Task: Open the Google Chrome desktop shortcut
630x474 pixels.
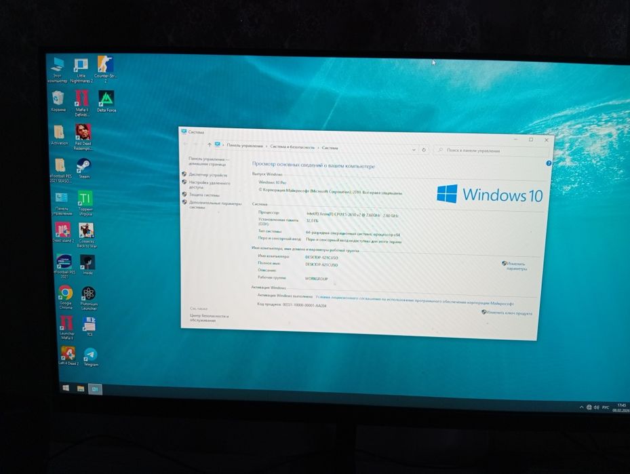Action: pyautogui.click(x=66, y=297)
